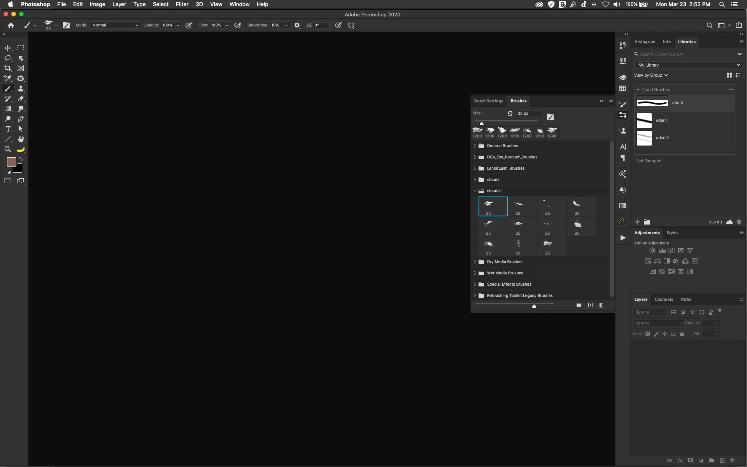Screen dimensions: 747x467
Task: Toggle pressure for opacity button
Action: tap(189, 25)
